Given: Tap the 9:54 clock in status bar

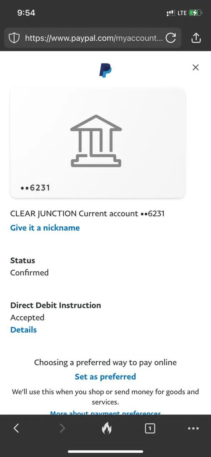Looking at the screenshot, I should [x=26, y=13].
